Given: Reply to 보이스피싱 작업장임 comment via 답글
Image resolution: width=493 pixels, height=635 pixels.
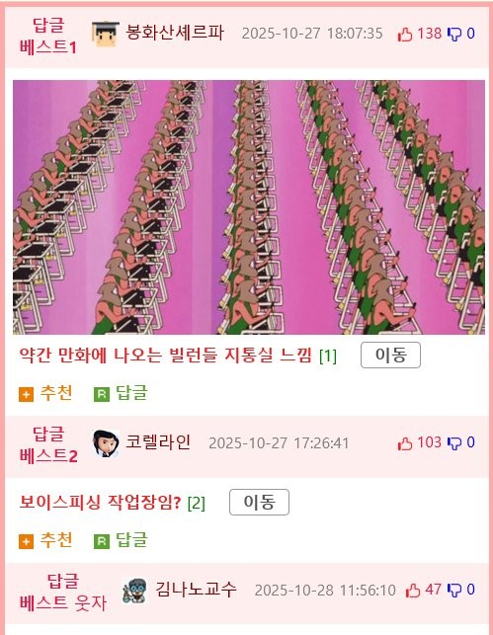Looking at the screenshot, I should click(x=121, y=540).
